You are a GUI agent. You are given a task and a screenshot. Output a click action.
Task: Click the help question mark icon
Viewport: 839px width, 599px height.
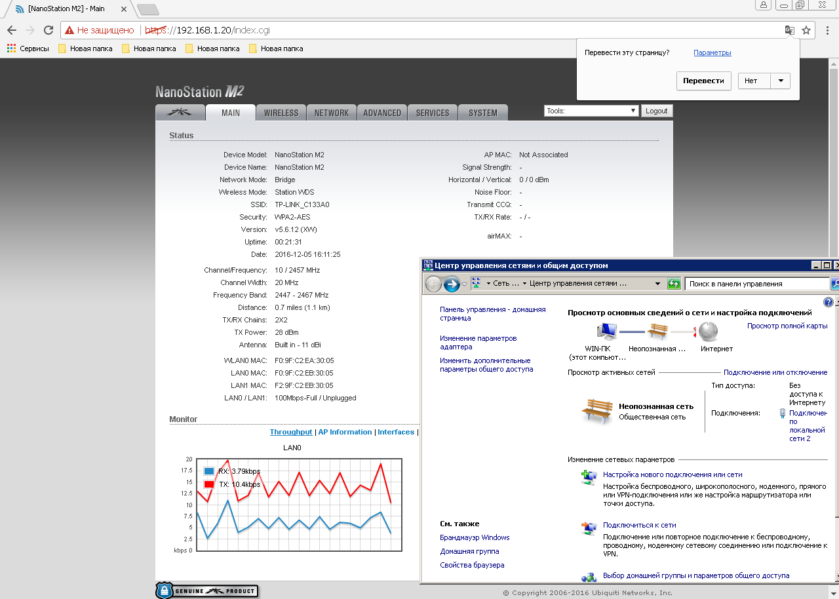[829, 302]
